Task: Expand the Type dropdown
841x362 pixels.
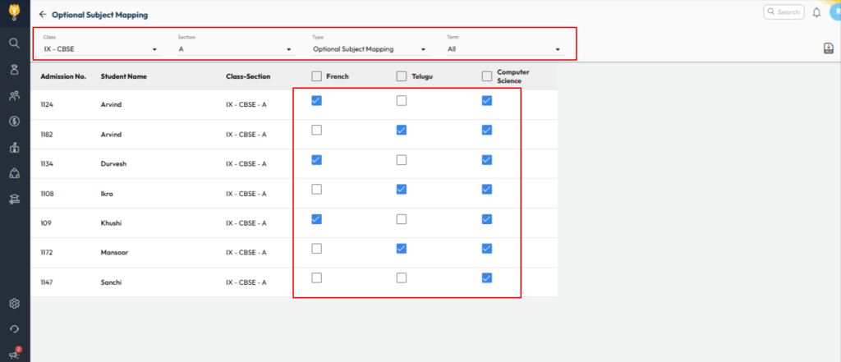Action: pos(370,49)
